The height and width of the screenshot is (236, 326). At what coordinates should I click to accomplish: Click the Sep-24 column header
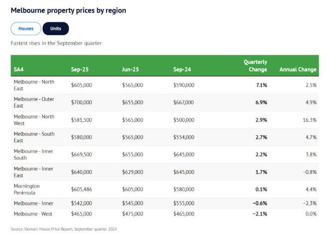coord(182,69)
